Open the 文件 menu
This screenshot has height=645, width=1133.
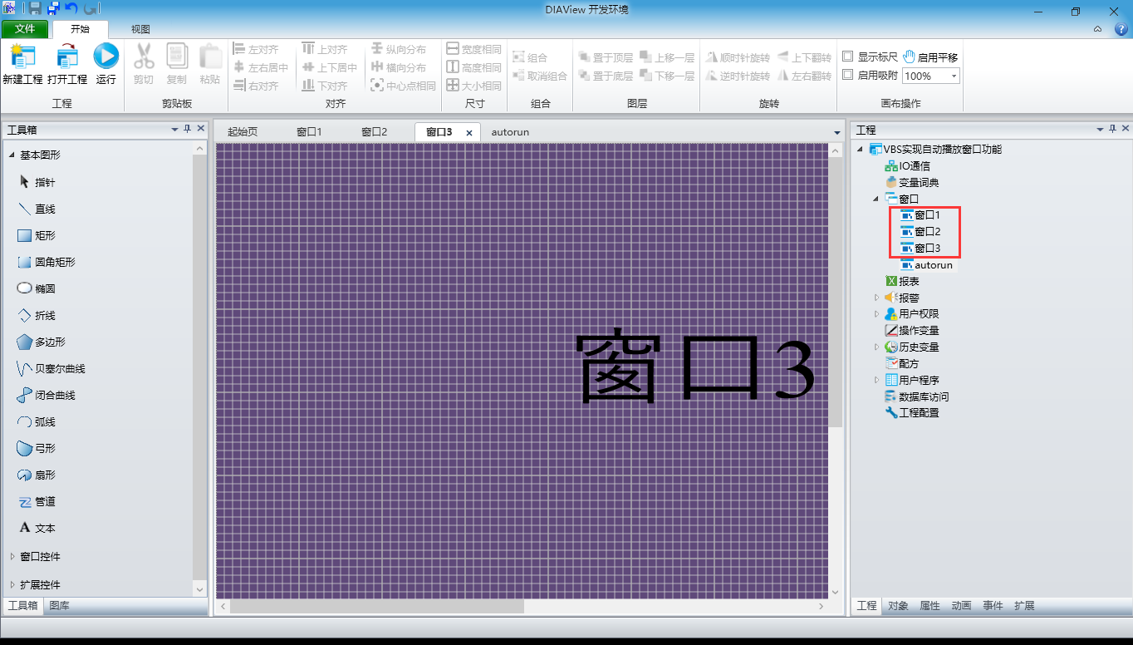[x=25, y=29]
